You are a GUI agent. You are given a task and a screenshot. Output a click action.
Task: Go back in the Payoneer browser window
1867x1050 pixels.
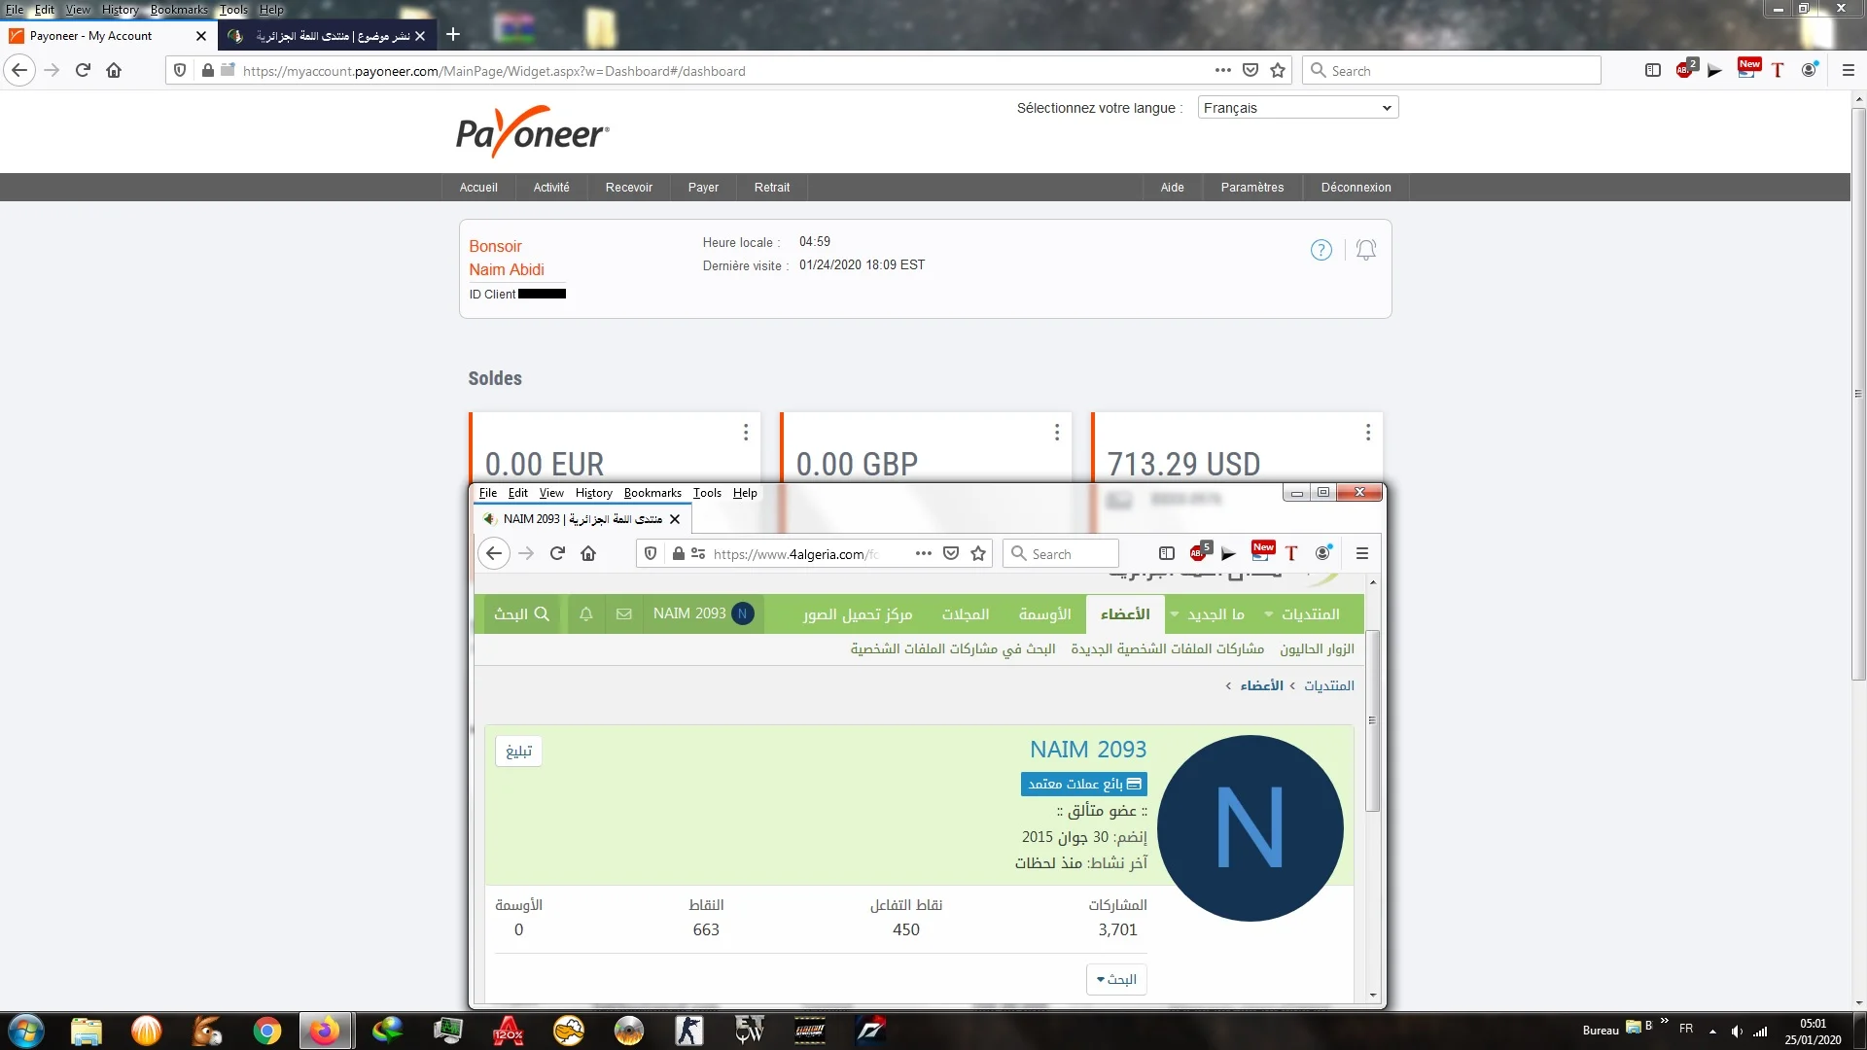(x=20, y=70)
